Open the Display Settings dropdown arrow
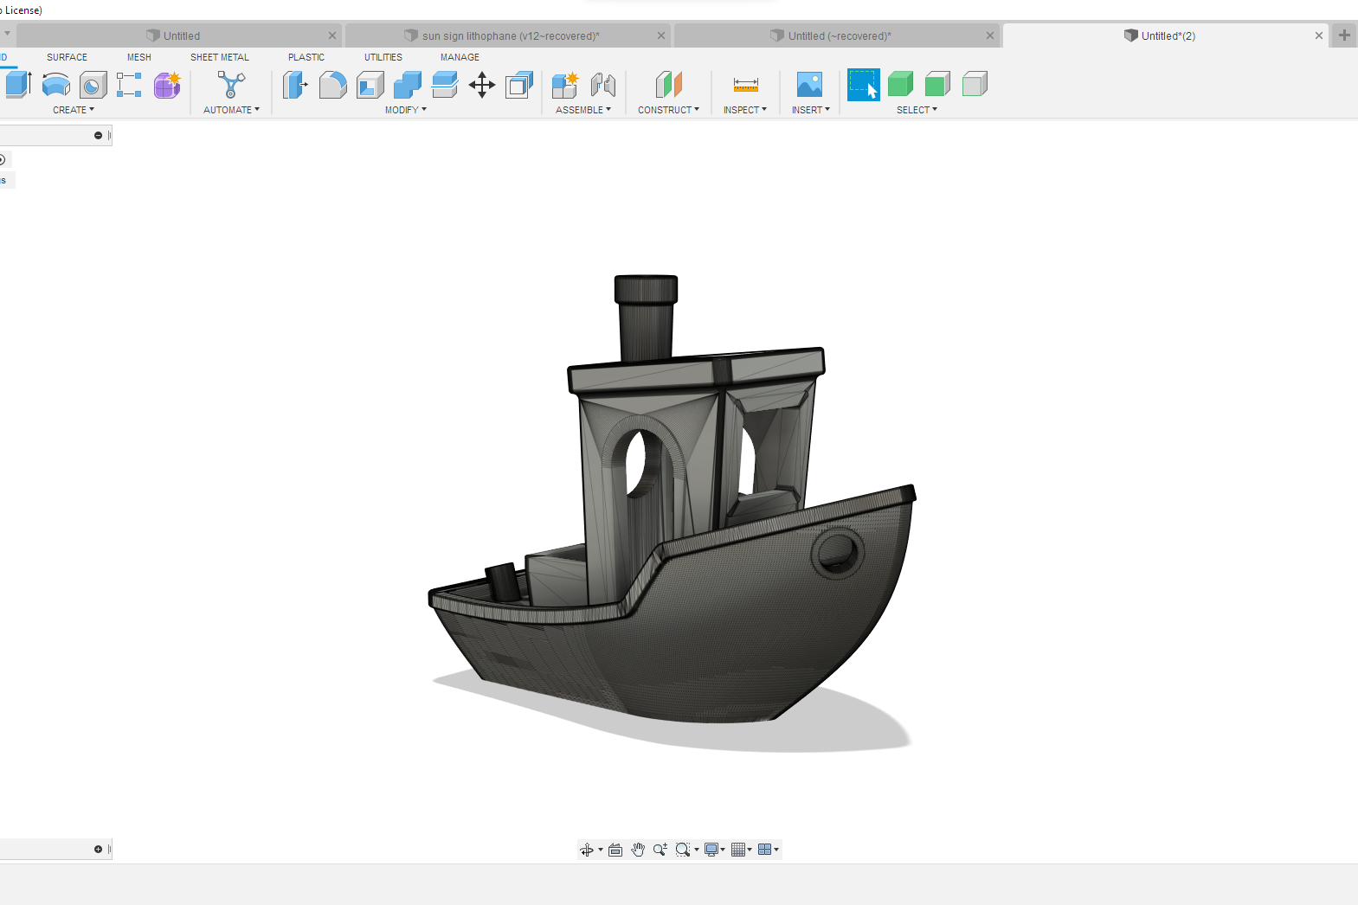Image resolution: width=1358 pixels, height=905 pixels. pos(723,850)
